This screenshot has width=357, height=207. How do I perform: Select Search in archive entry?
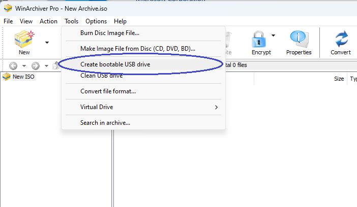tap(143, 123)
